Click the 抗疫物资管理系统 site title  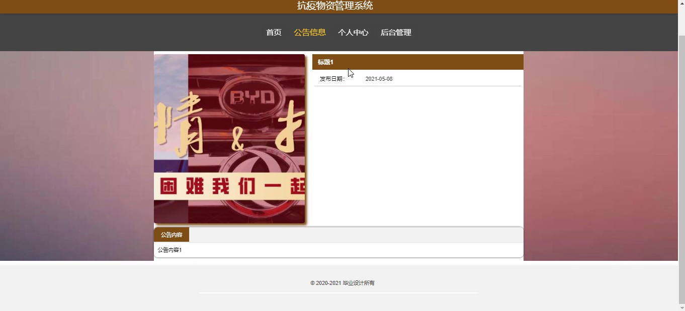[335, 6]
